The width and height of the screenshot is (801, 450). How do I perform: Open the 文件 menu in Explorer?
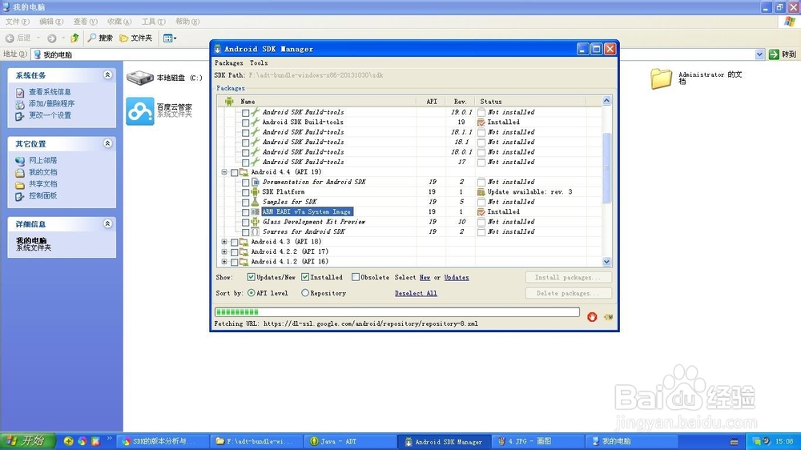pos(18,22)
